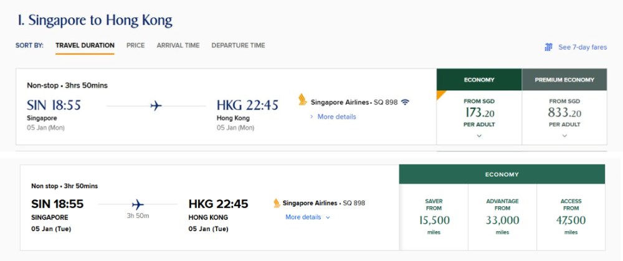Open the See 7-day fares link
Viewport: 623px width, 261px height.
click(x=582, y=47)
